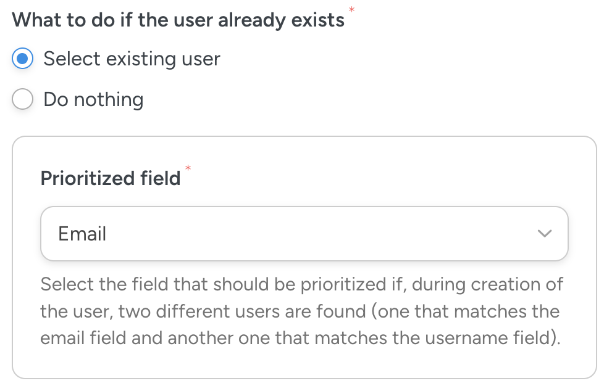
Task: Click the 'What to do if the user already exists' heading
Action: [x=178, y=19]
